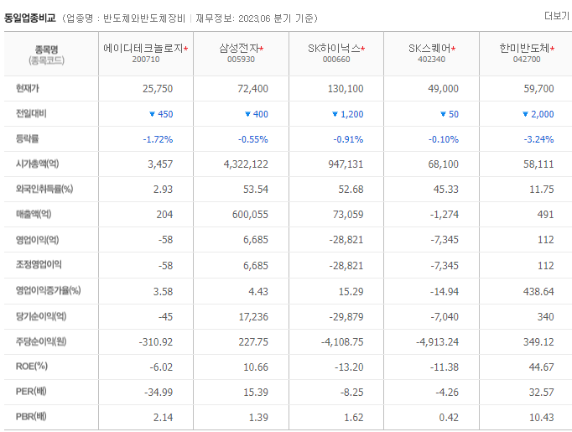The image size is (572, 432).
Task: Click the 등락률 row label
Action: [x=28, y=138]
